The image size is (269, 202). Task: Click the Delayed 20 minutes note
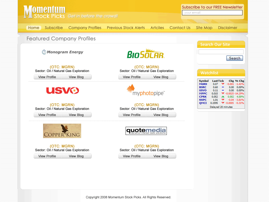[221, 107]
